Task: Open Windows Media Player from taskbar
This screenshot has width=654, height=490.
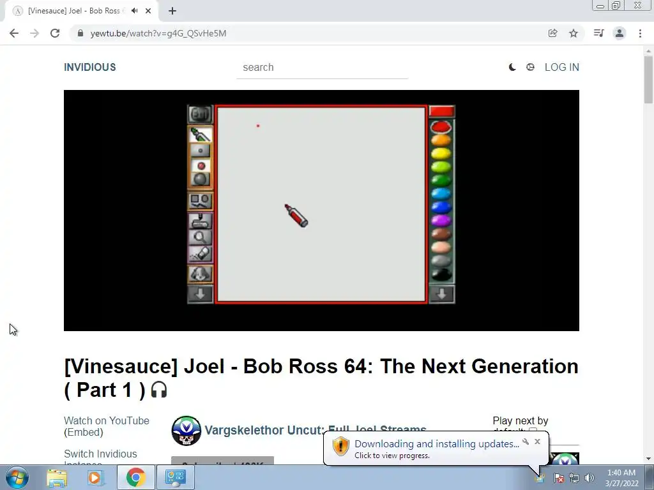Action: [95, 477]
